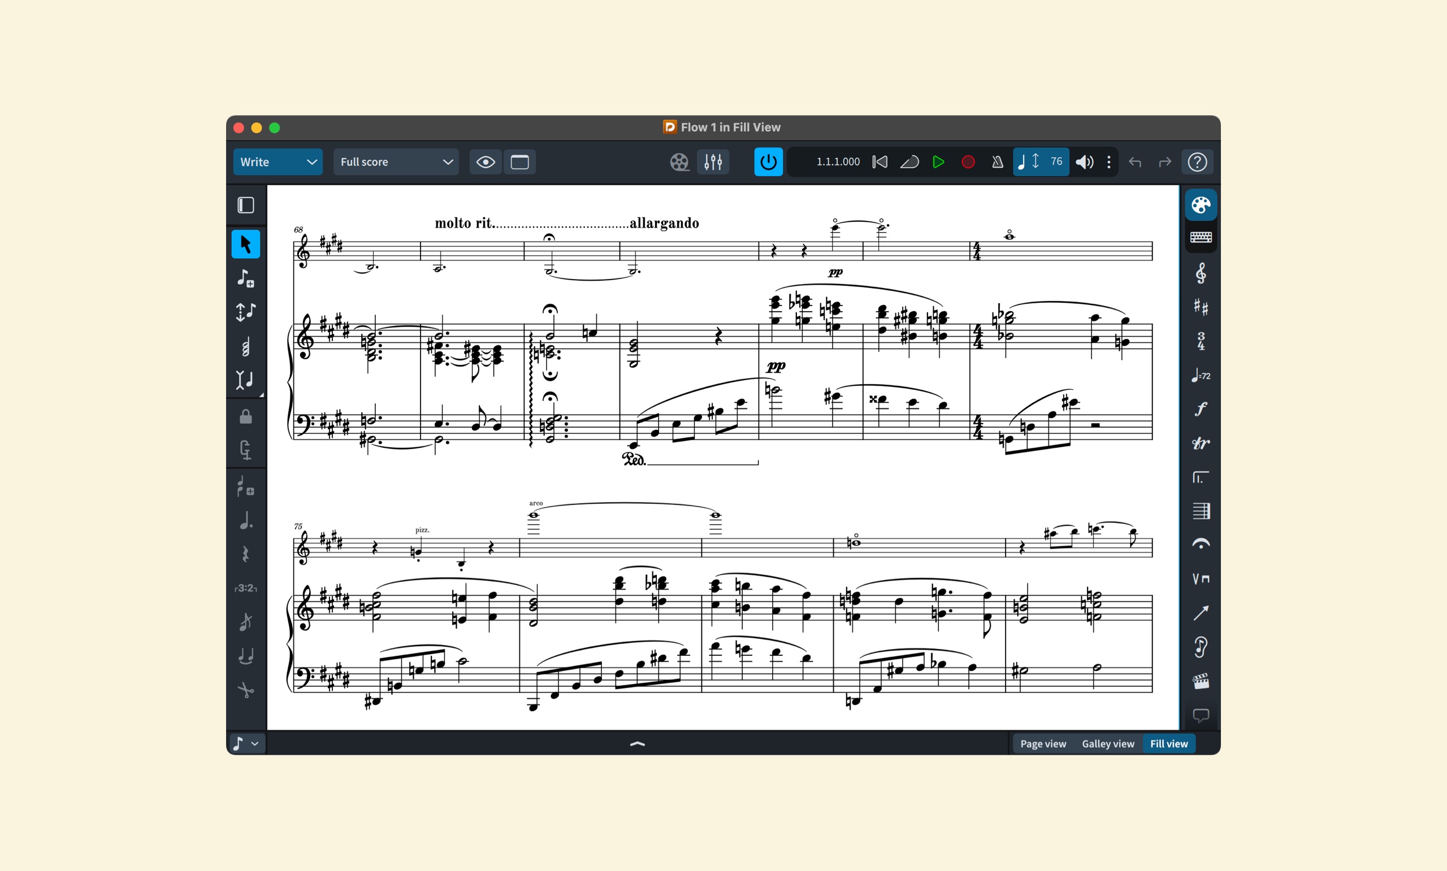The image size is (1447, 871).
Task: Switch to Galley view
Action: click(x=1107, y=744)
